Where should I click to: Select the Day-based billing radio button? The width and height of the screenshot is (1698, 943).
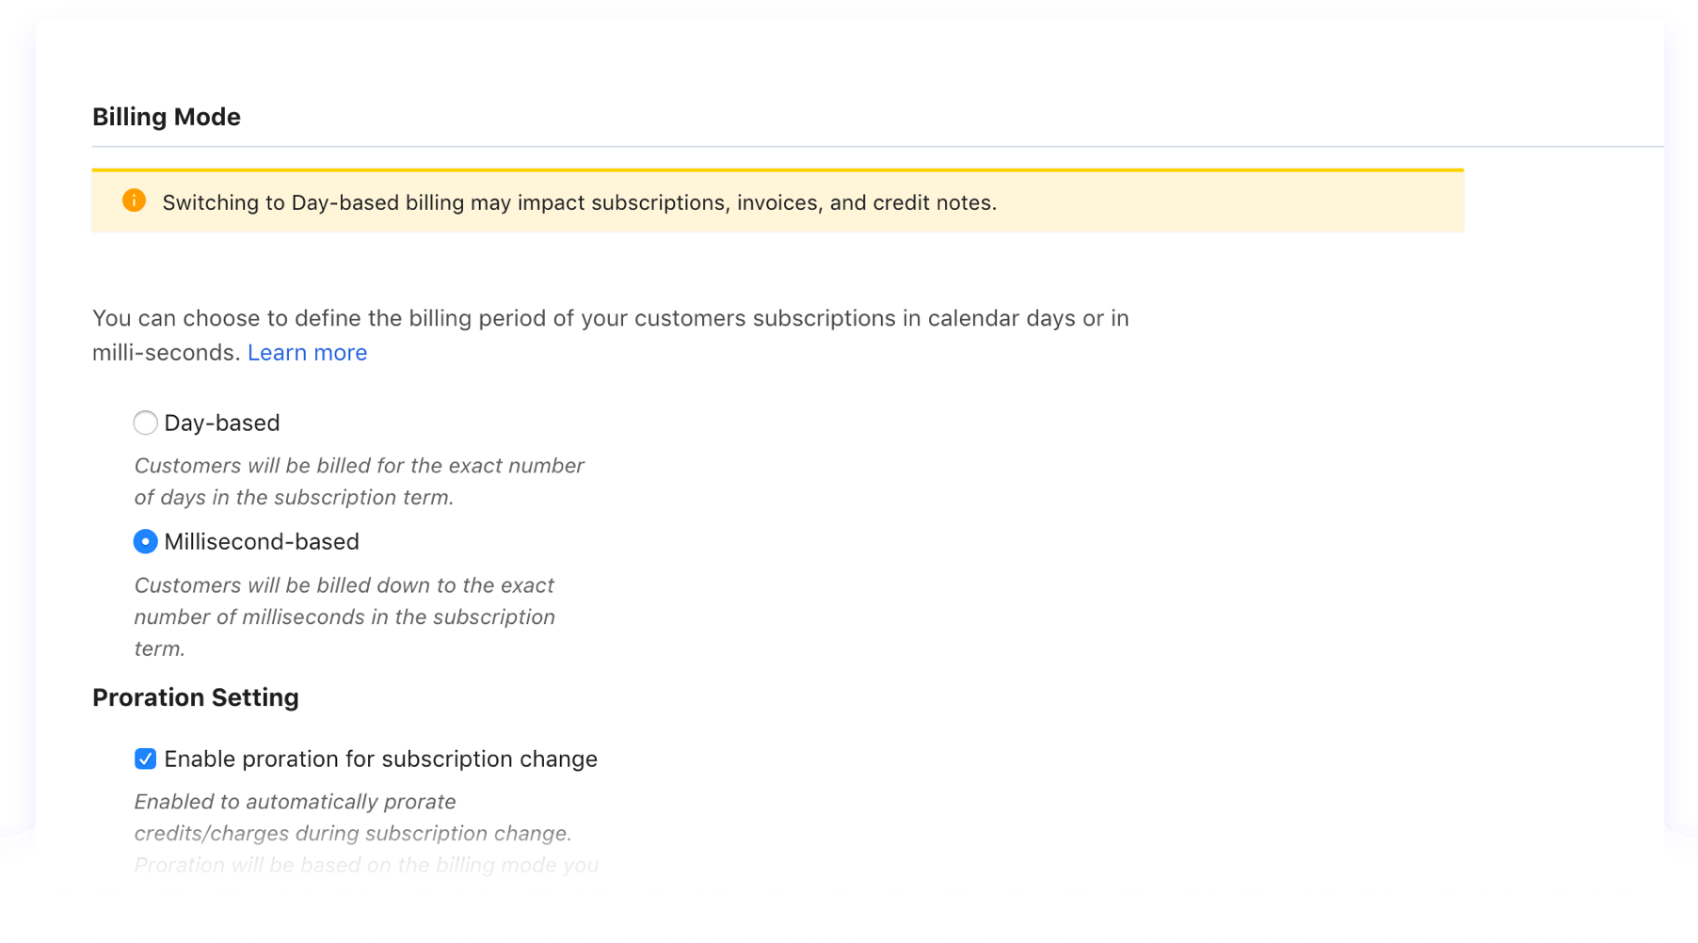145,423
